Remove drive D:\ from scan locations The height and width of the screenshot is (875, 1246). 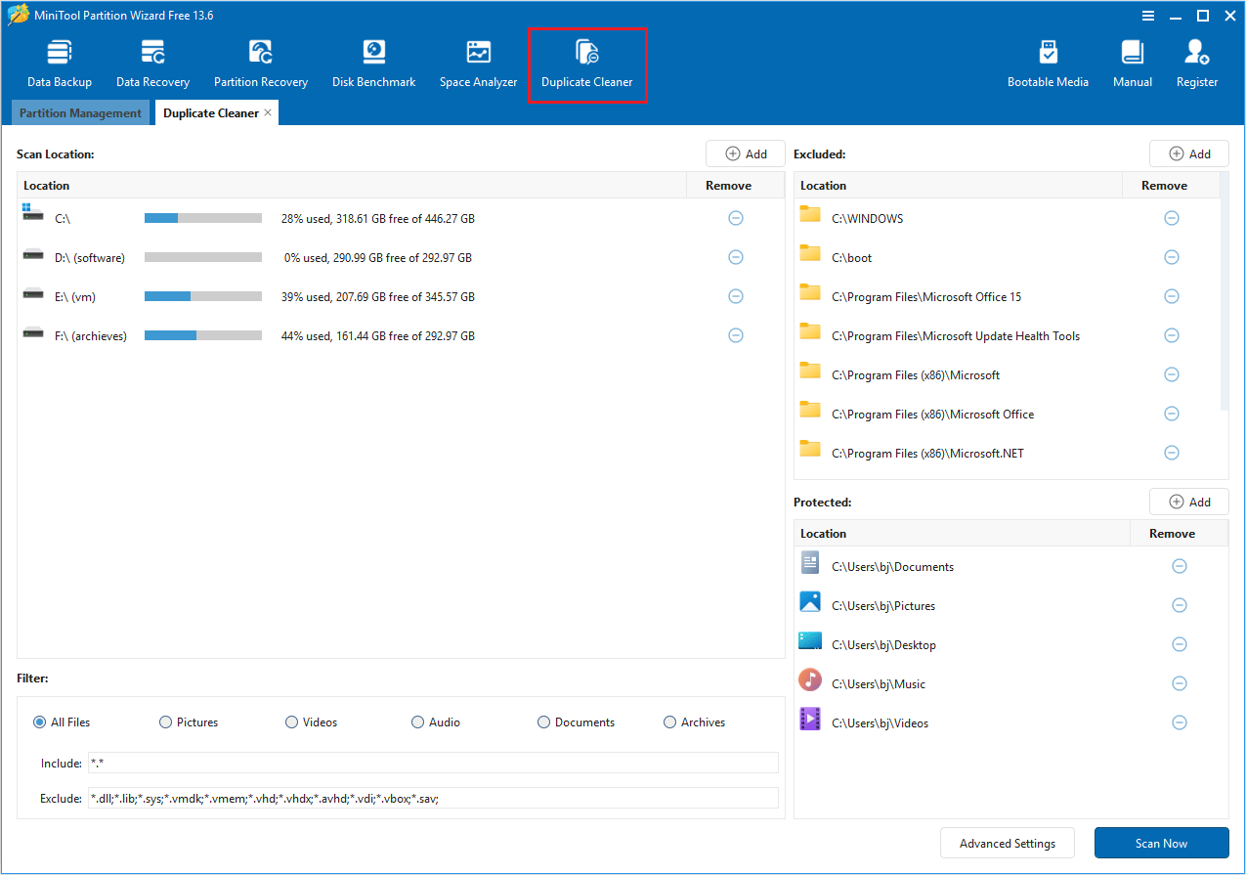[x=736, y=256]
